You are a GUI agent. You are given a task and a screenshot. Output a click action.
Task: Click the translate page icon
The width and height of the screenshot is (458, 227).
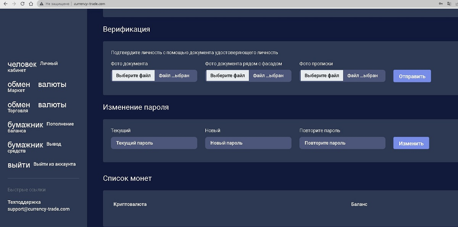coord(448,3)
